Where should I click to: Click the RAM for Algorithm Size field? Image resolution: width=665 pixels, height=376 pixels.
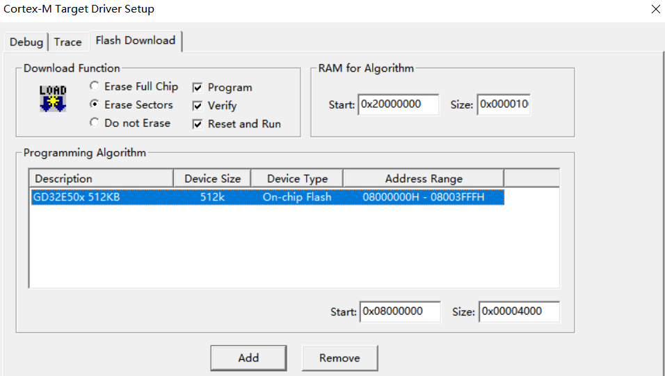point(504,104)
